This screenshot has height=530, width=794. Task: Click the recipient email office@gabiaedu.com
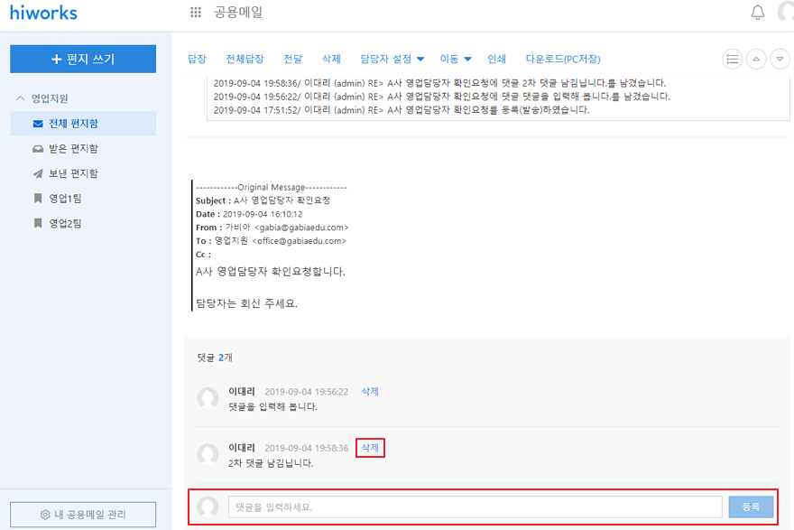click(x=300, y=241)
